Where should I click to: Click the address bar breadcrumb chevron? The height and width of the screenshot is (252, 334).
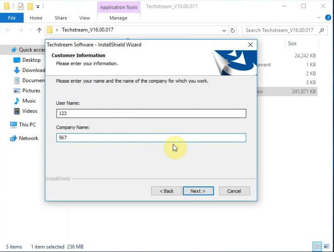pyautogui.click(x=57, y=30)
